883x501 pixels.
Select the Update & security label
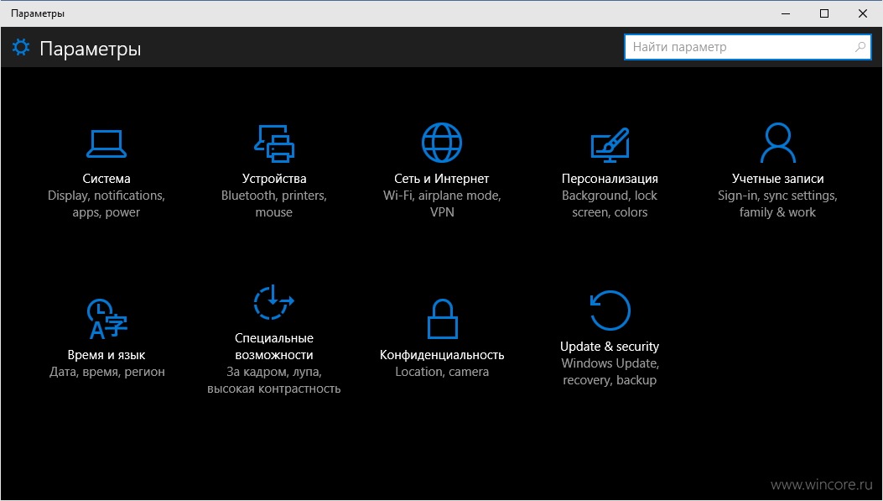click(x=610, y=347)
